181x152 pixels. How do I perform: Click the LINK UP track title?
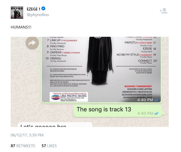pyautogui.click(x=55, y=40)
